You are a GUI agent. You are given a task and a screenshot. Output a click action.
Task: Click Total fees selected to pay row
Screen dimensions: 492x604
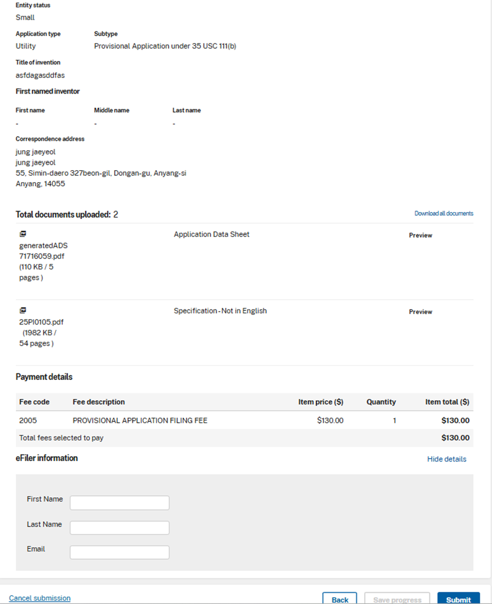tap(244, 438)
